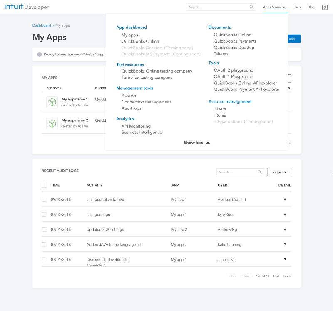
Task: Click the TIME column header
Action: (x=55, y=185)
